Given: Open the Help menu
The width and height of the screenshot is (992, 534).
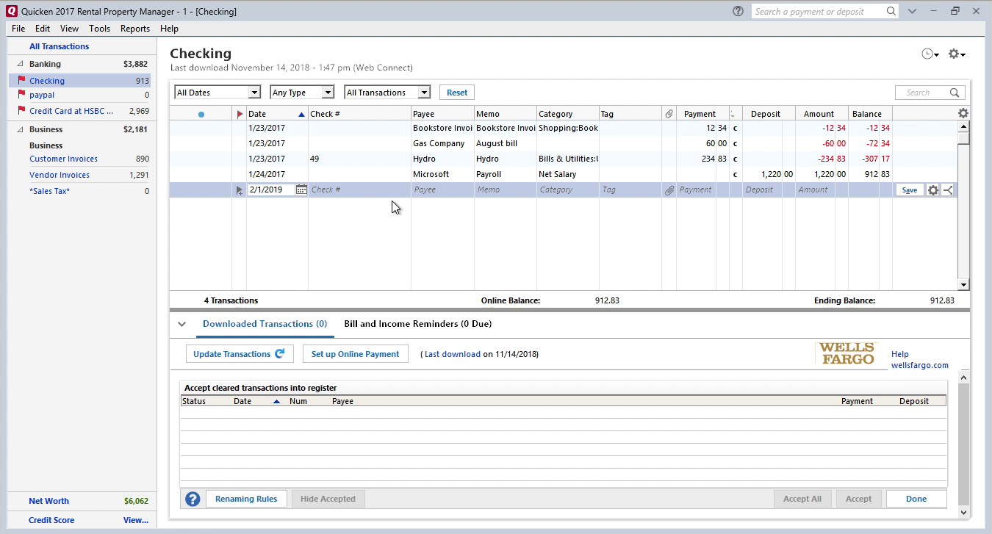Looking at the screenshot, I should (169, 29).
